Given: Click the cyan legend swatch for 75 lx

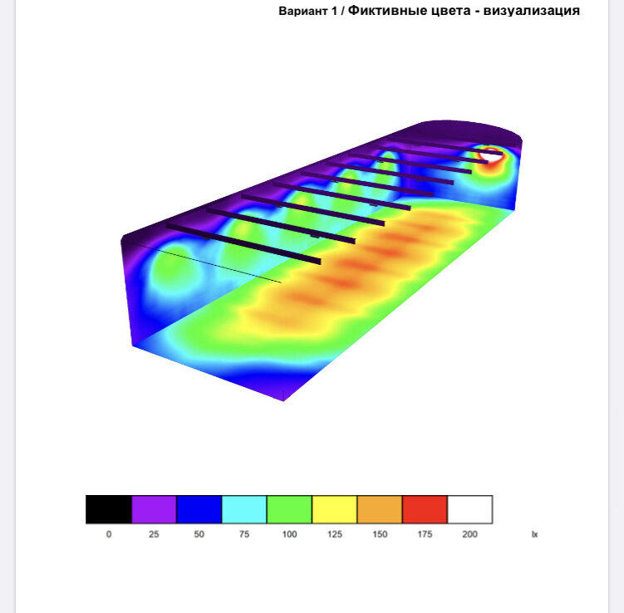Looking at the screenshot, I should [244, 509].
